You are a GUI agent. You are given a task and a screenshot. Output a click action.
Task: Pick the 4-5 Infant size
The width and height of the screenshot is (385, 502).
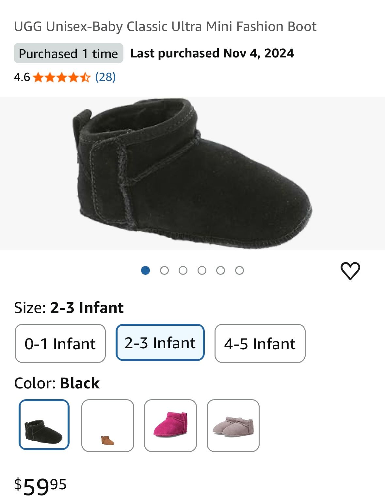(260, 343)
